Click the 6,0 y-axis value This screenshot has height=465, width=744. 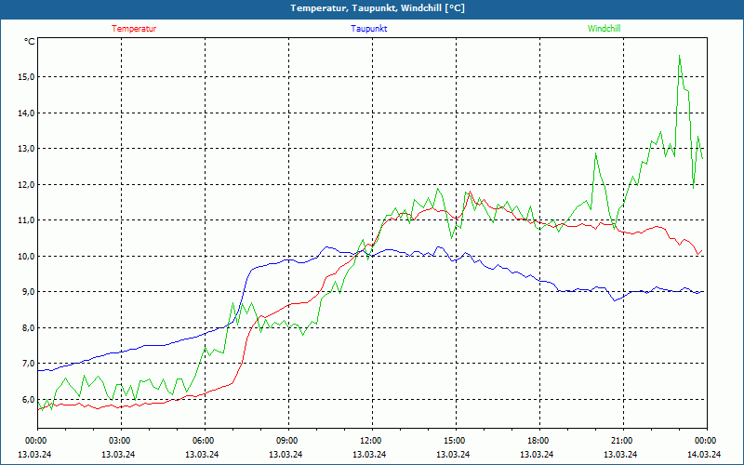(28, 400)
